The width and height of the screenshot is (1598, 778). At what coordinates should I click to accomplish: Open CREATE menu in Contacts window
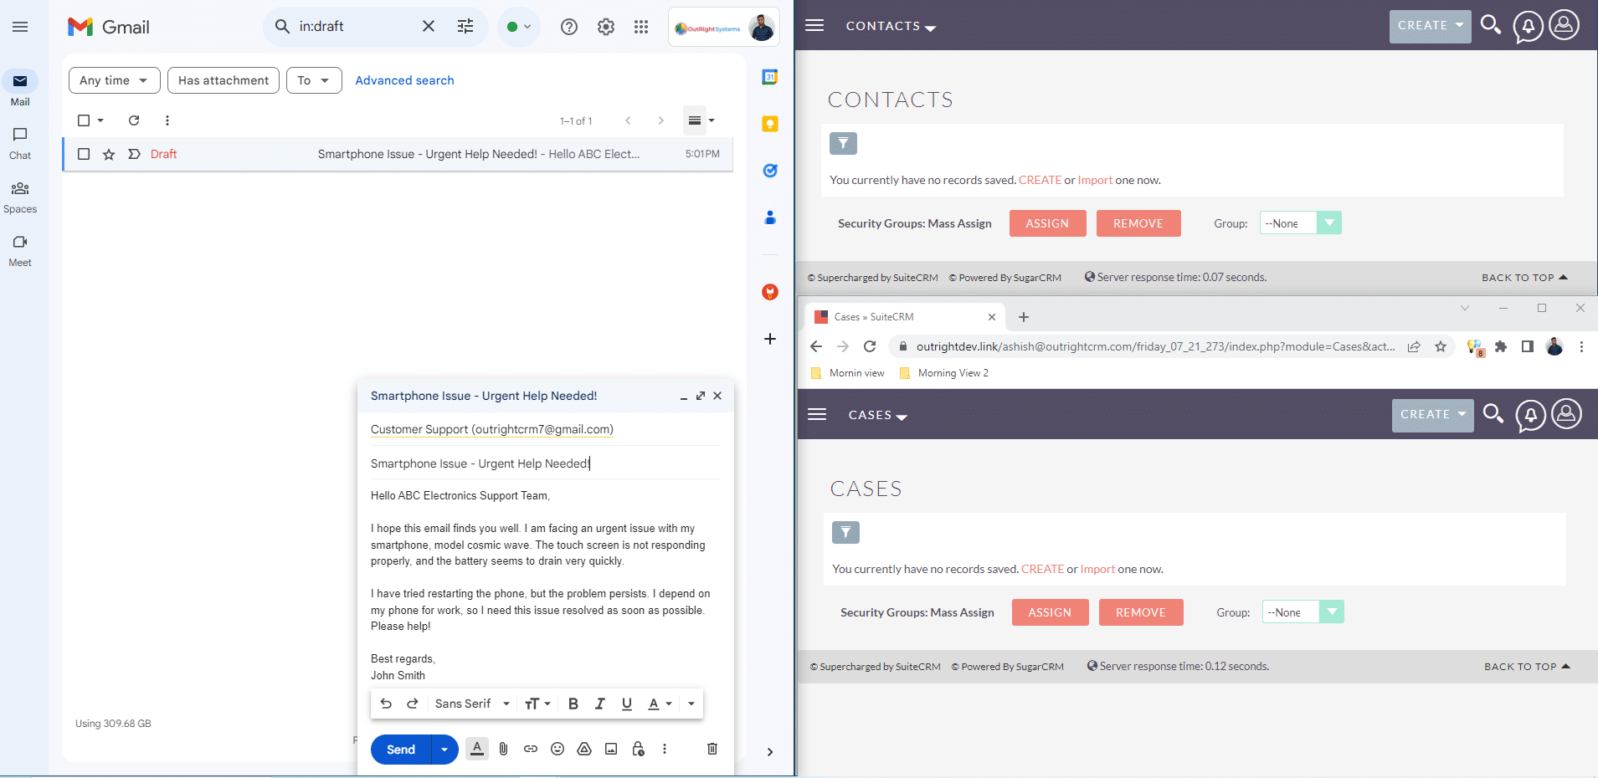[x=1431, y=26]
